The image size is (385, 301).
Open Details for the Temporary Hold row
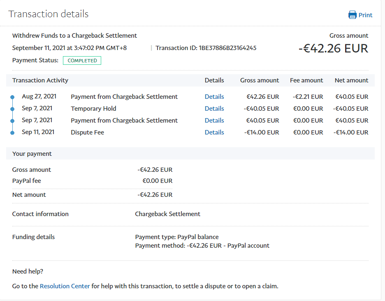214,109
